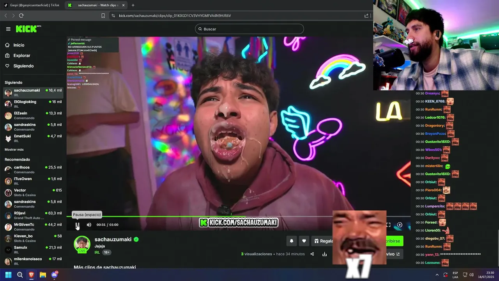Open sachauzumaki's avatar with LIVE badge
Viewport: 499px width, 281px height.
(82, 245)
